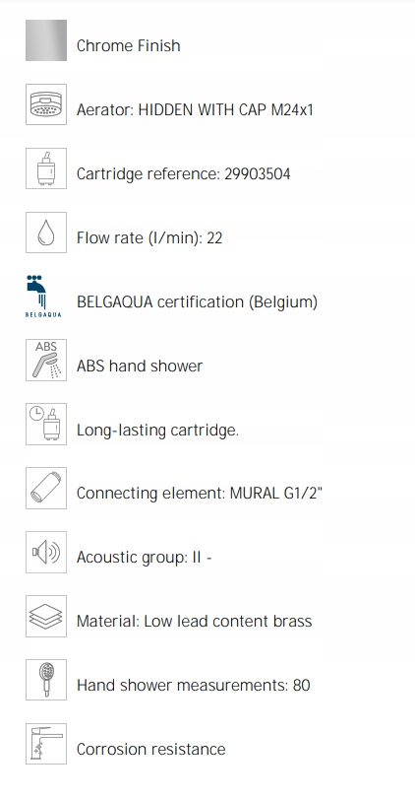Click the Cartridge reference 29903504 label

(x=183, y=174)
